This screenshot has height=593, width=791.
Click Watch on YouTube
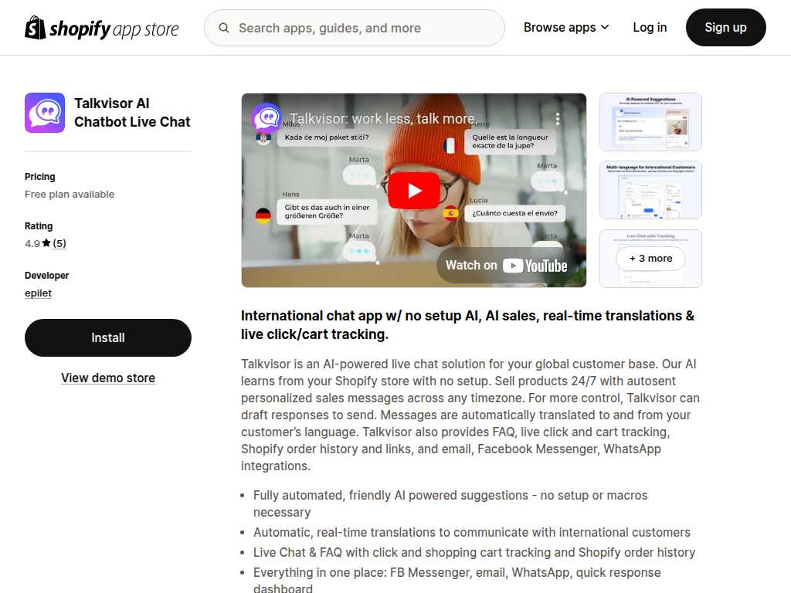click(506, 266)
